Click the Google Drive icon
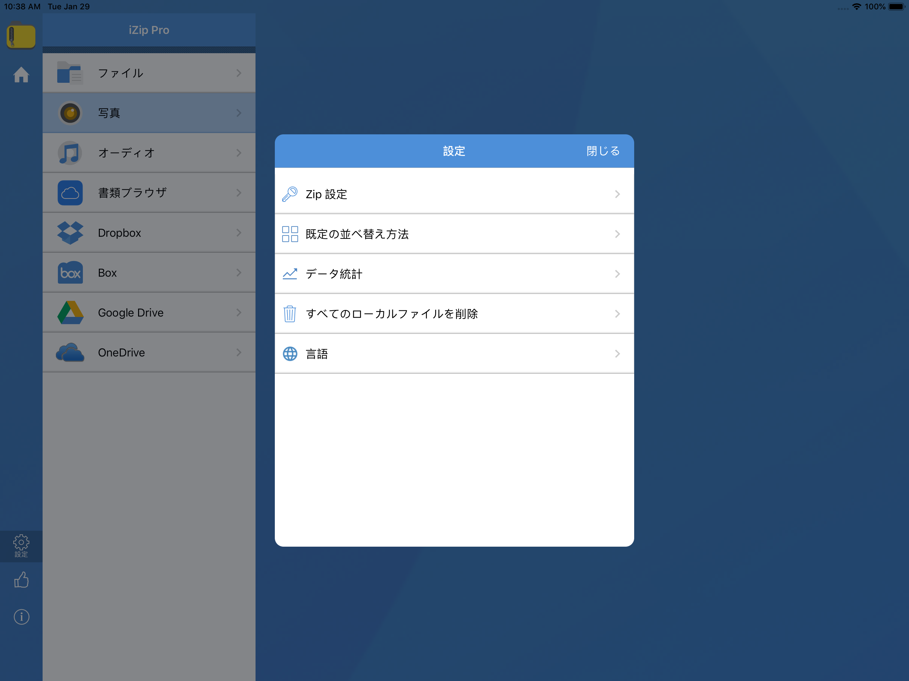Image resolution: width=909 pixels, height=681 pixels. pos(70,313)
